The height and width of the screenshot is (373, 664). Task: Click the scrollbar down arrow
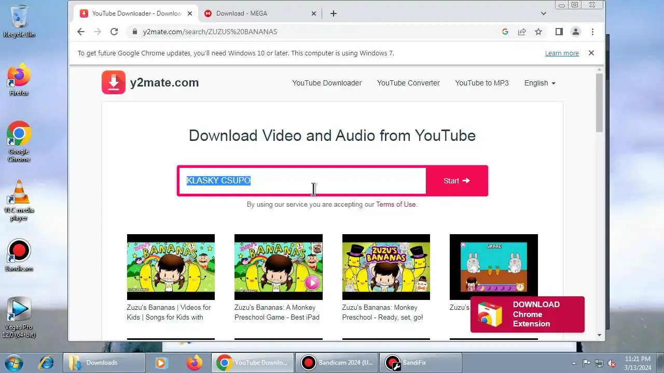600,335
